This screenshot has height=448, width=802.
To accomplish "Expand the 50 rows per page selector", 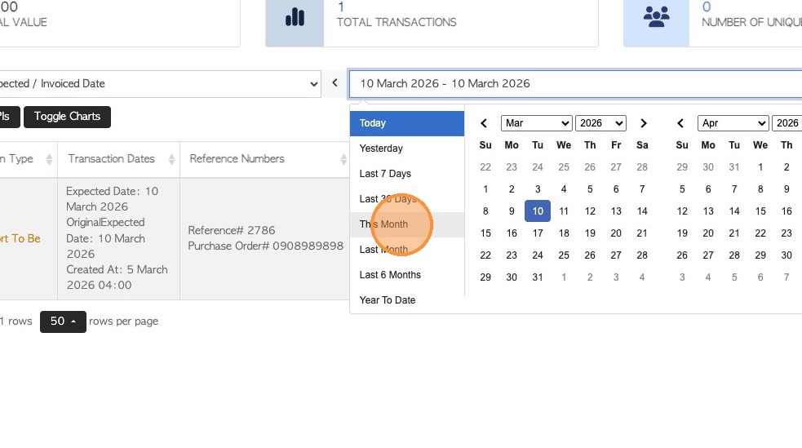I will point(63,322).
